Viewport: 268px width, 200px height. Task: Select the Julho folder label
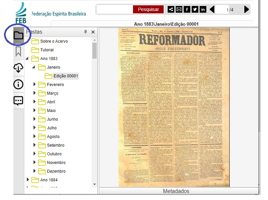[52, 128]
